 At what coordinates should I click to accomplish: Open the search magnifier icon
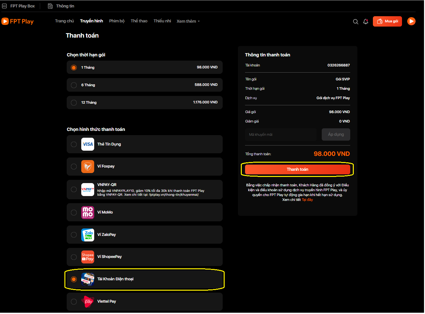click(355, 22)
